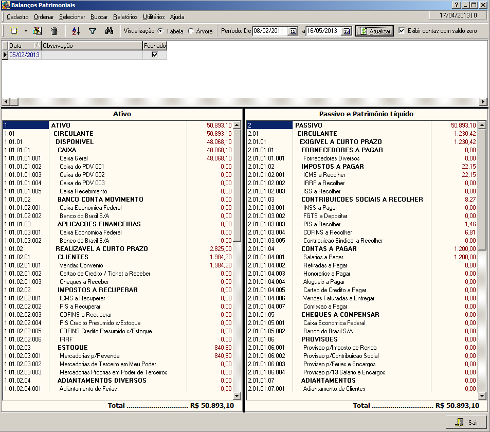The width and height of the screenshot is (490, 432).
Task: Select the Mercadorias p/Revenda row
Action: click(x=118, y=356)
